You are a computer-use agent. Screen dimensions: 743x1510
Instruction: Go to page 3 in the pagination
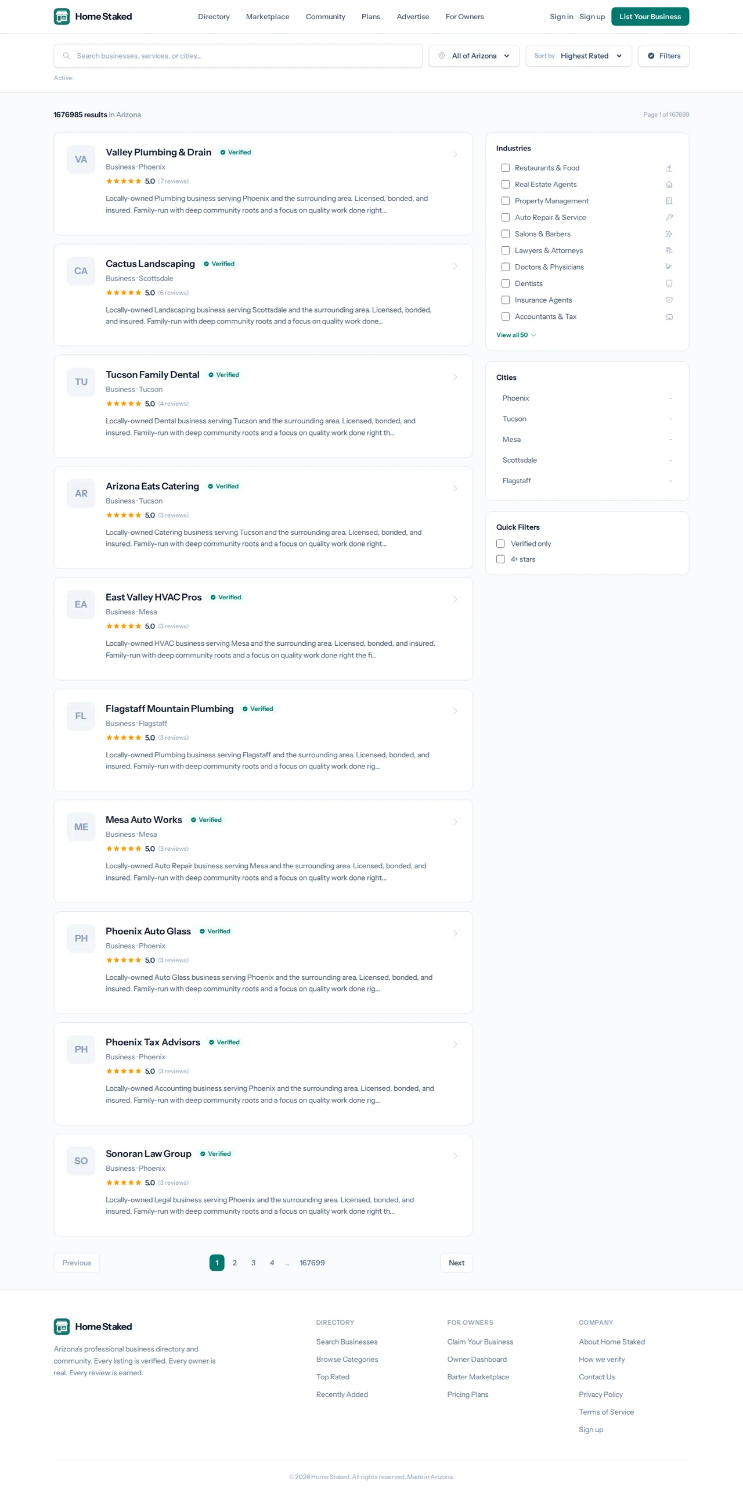coord(253,1263)
